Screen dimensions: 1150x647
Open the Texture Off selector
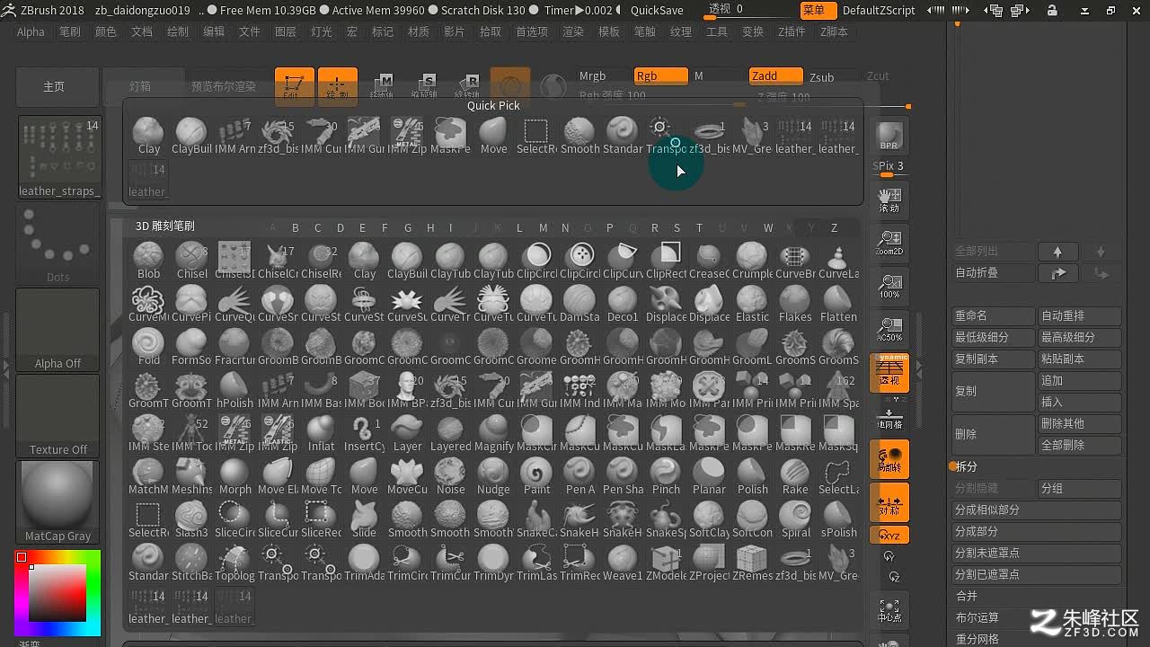tap(57, 416)
